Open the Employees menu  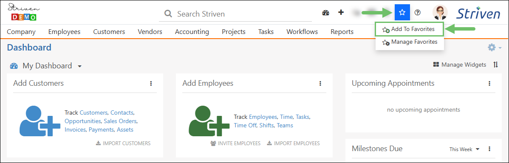[64, 32]
